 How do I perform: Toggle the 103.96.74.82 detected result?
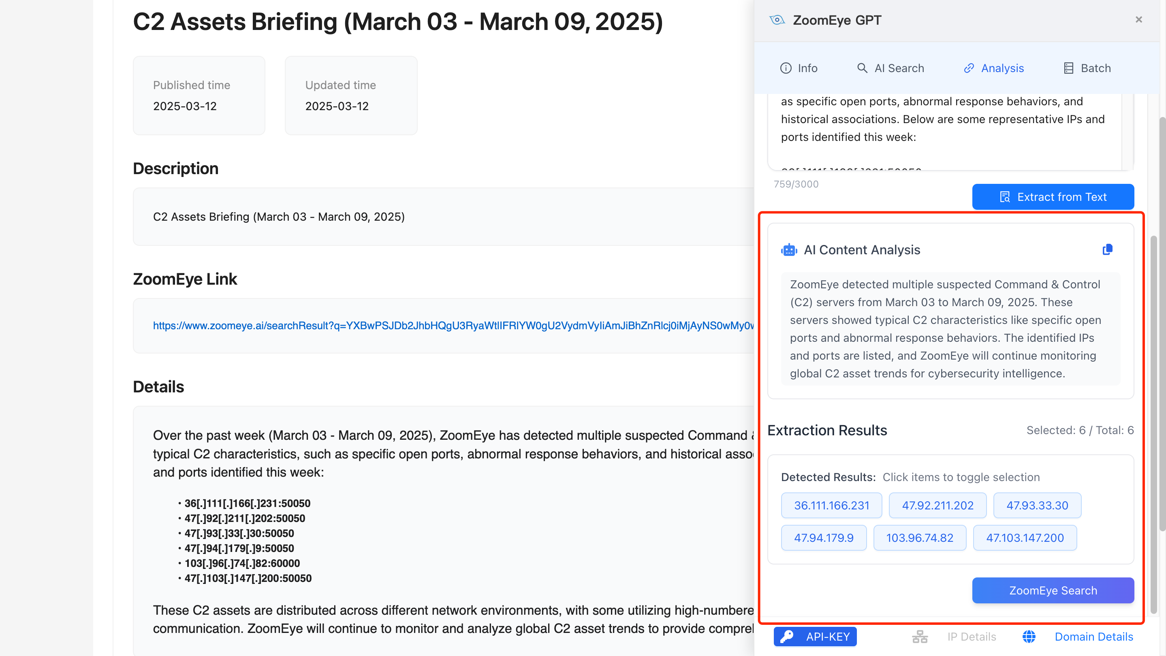click(x=919, y=538)
